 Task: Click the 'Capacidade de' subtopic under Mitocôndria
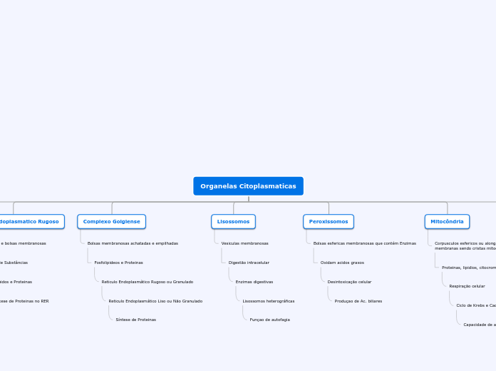point(480,325)
